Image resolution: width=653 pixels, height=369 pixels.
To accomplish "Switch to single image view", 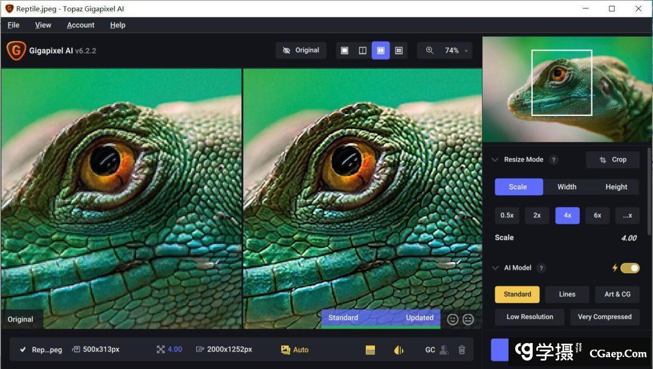I will 345,51.
